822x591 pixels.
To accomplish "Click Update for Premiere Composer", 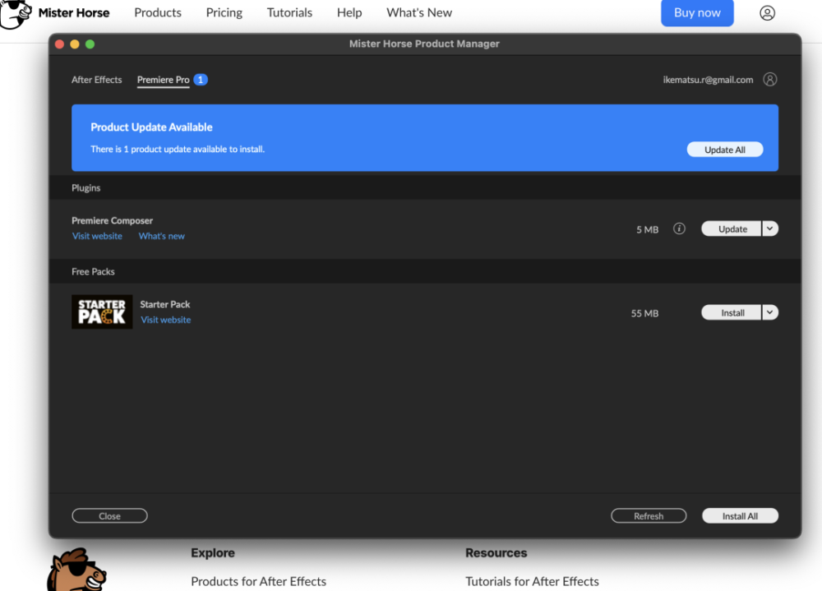I will point(732,229).
